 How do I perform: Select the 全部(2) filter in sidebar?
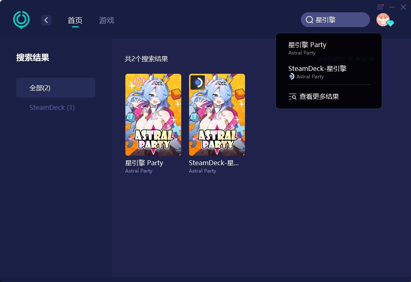click(x=56, y=88)
